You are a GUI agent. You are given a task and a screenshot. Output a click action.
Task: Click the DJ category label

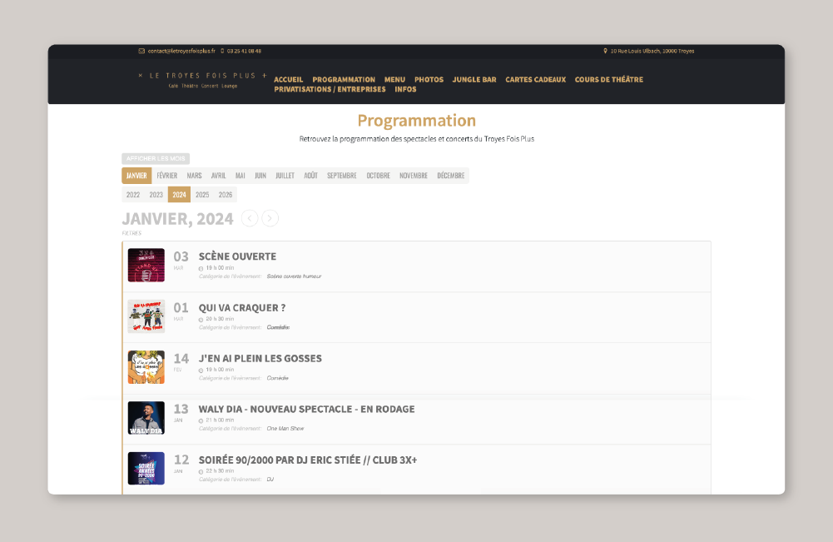pyautogui.click(x=270, y=480)
